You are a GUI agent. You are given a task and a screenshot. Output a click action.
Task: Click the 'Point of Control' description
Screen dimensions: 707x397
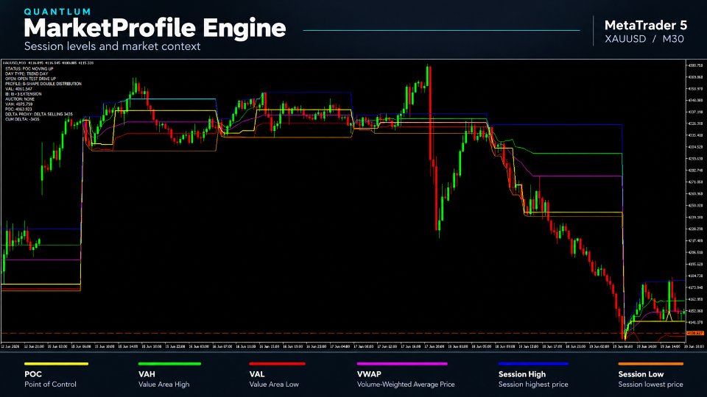pyautogui.click(x=50, y=385)
